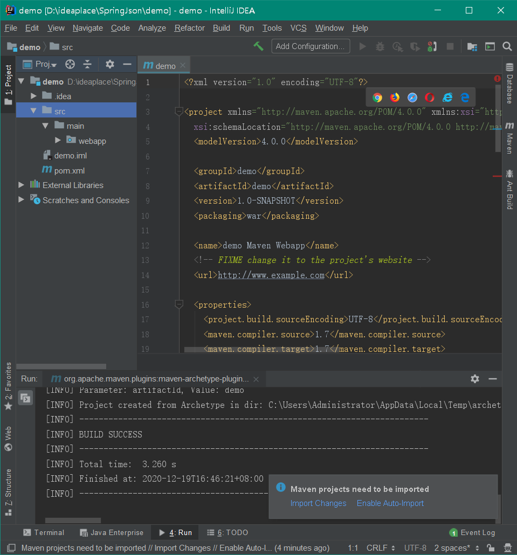Click Enable Auto-Import link

tap(390, 503)
